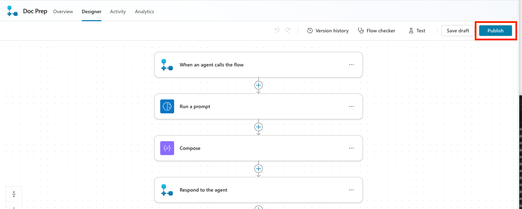Click the Compose curly-brace icon
Viewport: 522px width, 209px height.
pyautogui.click(x=167, y=148)
